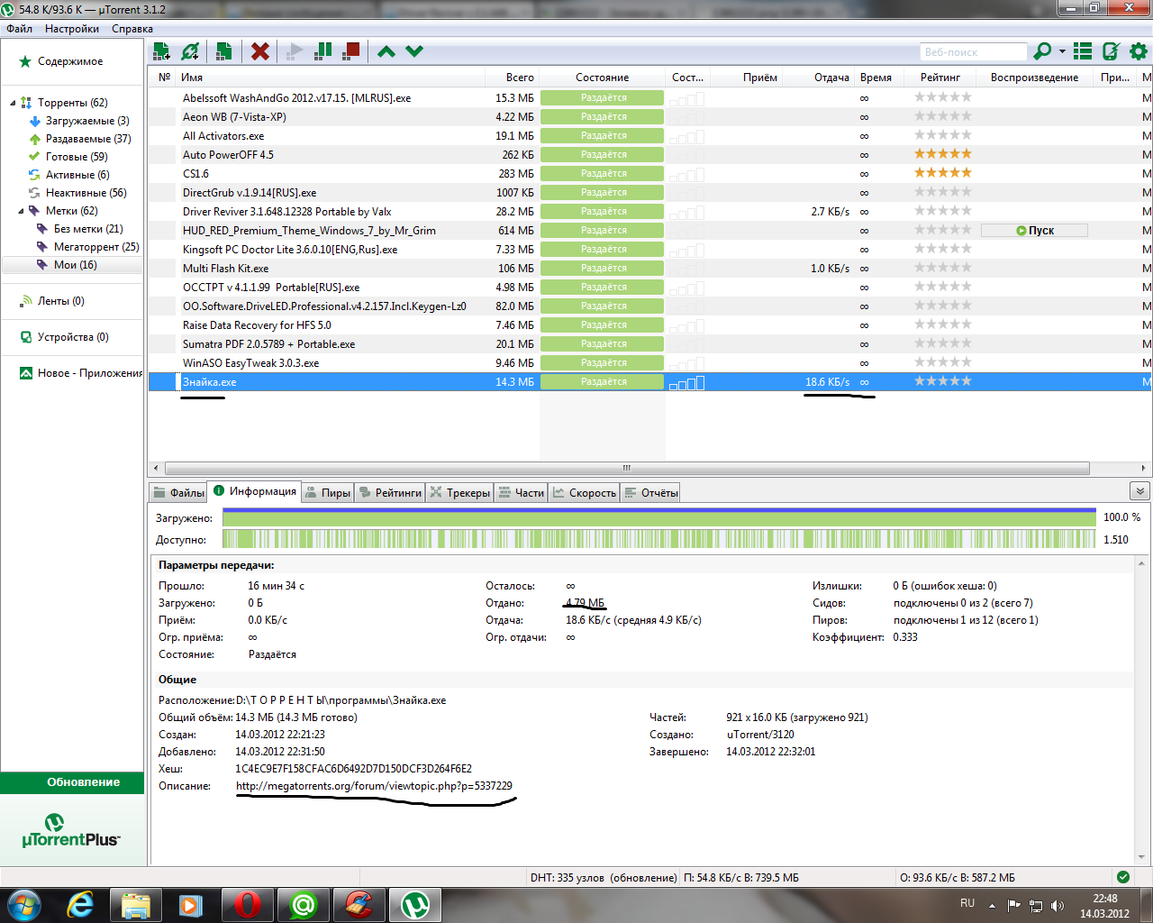Image resolution: width=1153 pixels, height=923 pixels.
Task: Open the Файл menu
Action: point(20,29)
